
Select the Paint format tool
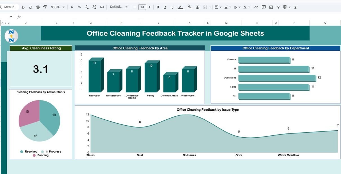[x=45, y=7]
